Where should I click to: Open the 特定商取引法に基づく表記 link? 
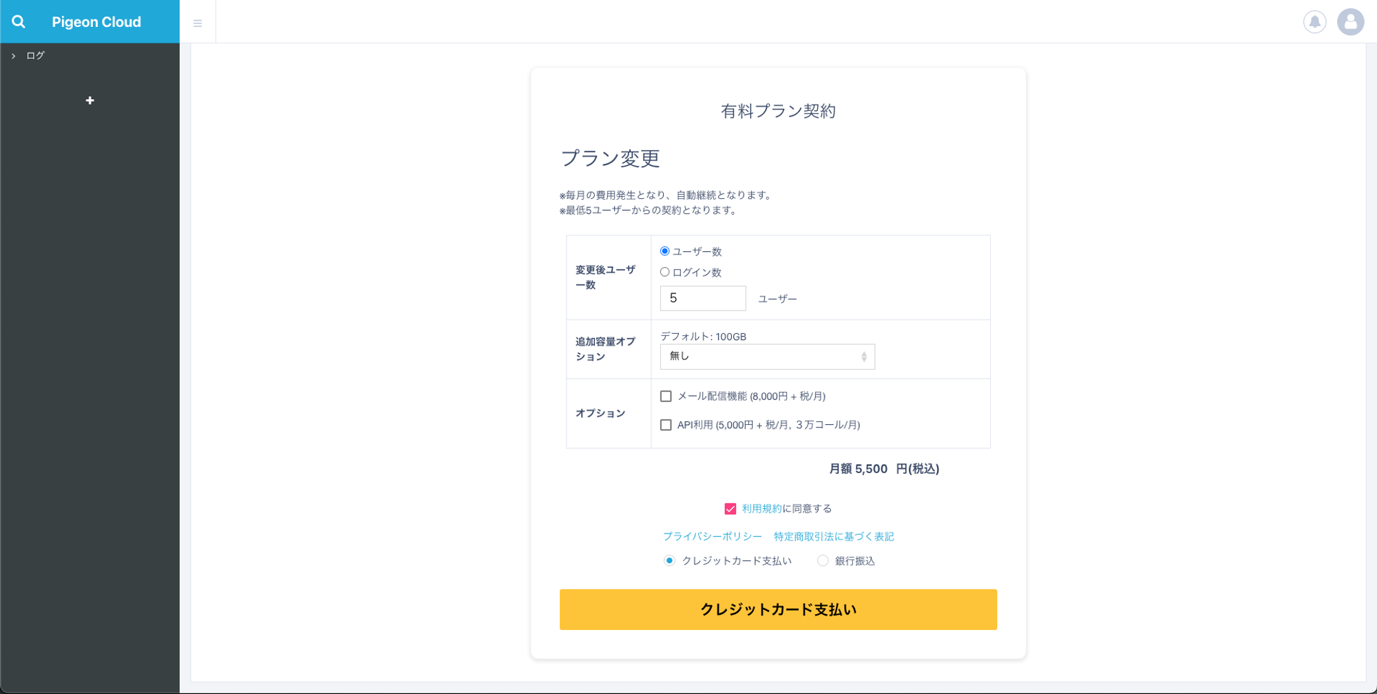tap(834, 536)
